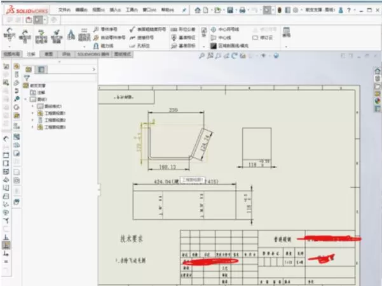The height and width of the screenshot is (286, 382).
Task: Open the dropdown arrow below the Tables button
Action: (286, 46)
